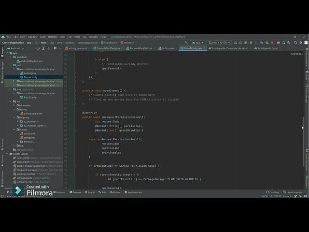309x232 pixels.
Task: Expand the drawable folder
Action: tap(14, 105)
